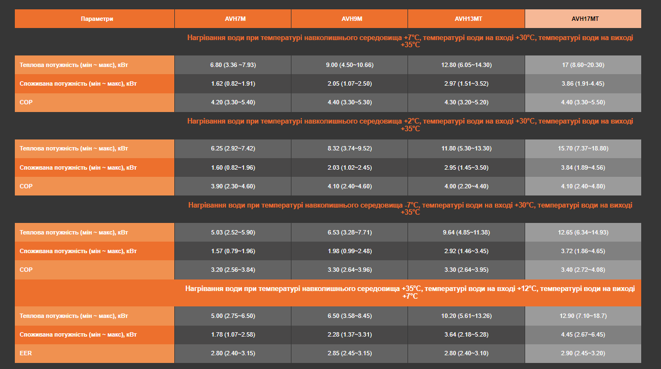661x369 pixels.
Task: Select the cell showing 6.80 (3.36~7.93)
Action: tap(233, 65)
